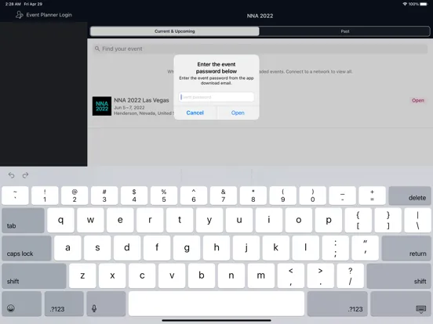
Task: Toggle the right shift key
Action: click(398, 275)
